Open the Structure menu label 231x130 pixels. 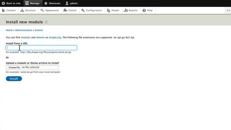(x=30, y=10)
